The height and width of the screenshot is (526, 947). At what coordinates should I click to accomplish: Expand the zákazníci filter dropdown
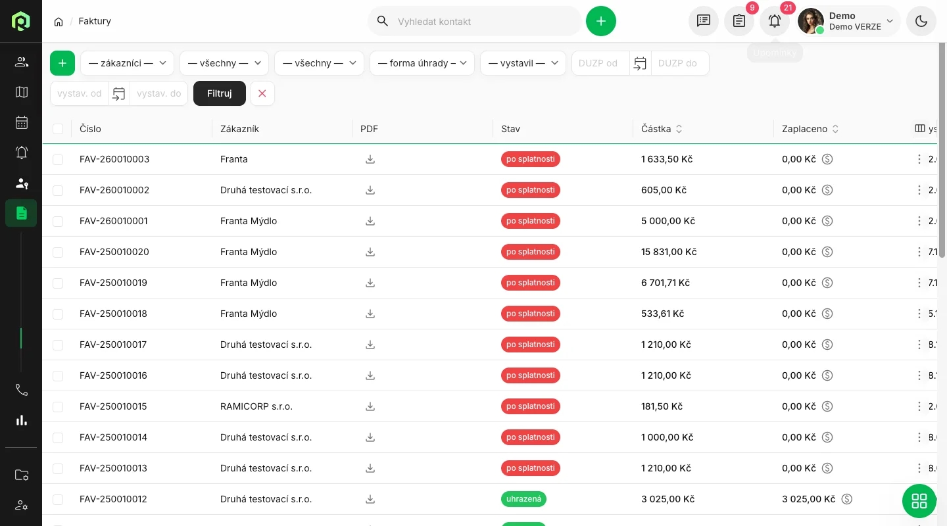(127, 63)
